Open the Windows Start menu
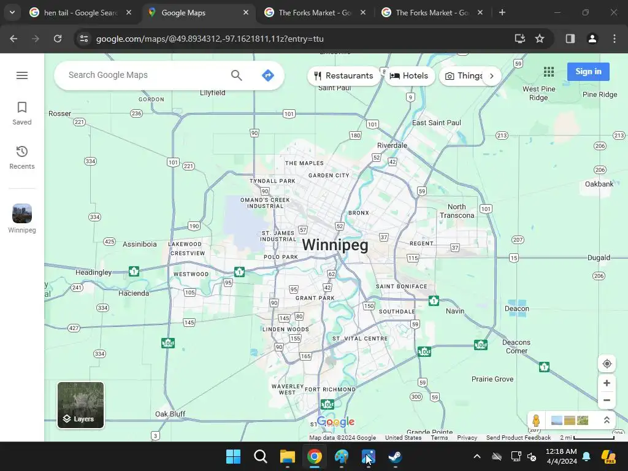This screenshot has height=471, width=628. tap(234, 456)
